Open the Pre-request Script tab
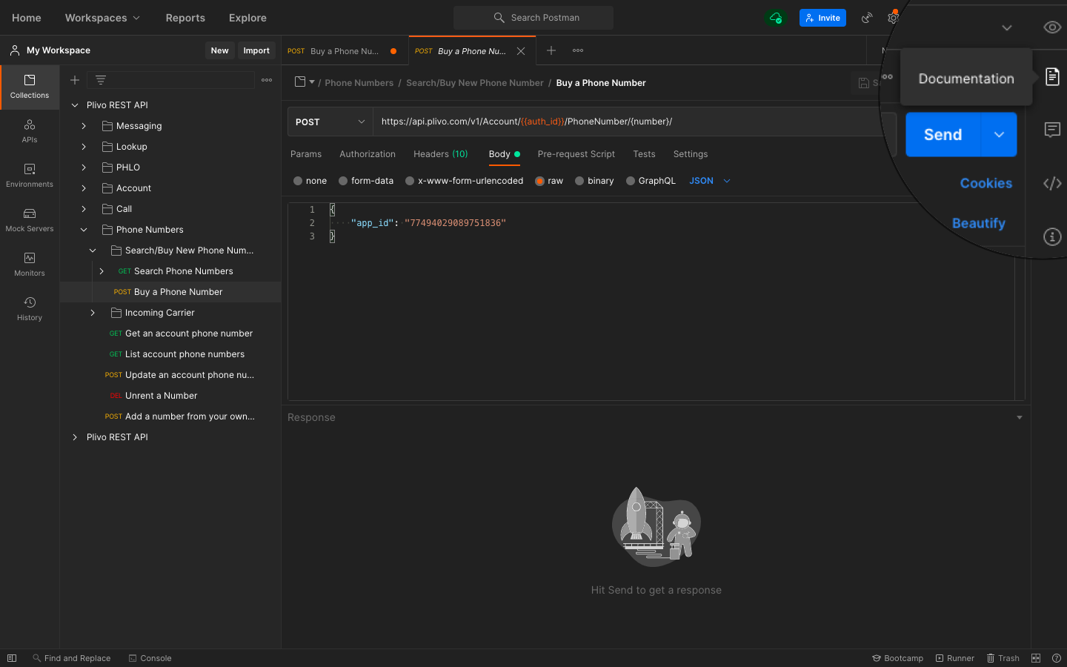 (x=576, y=154)
